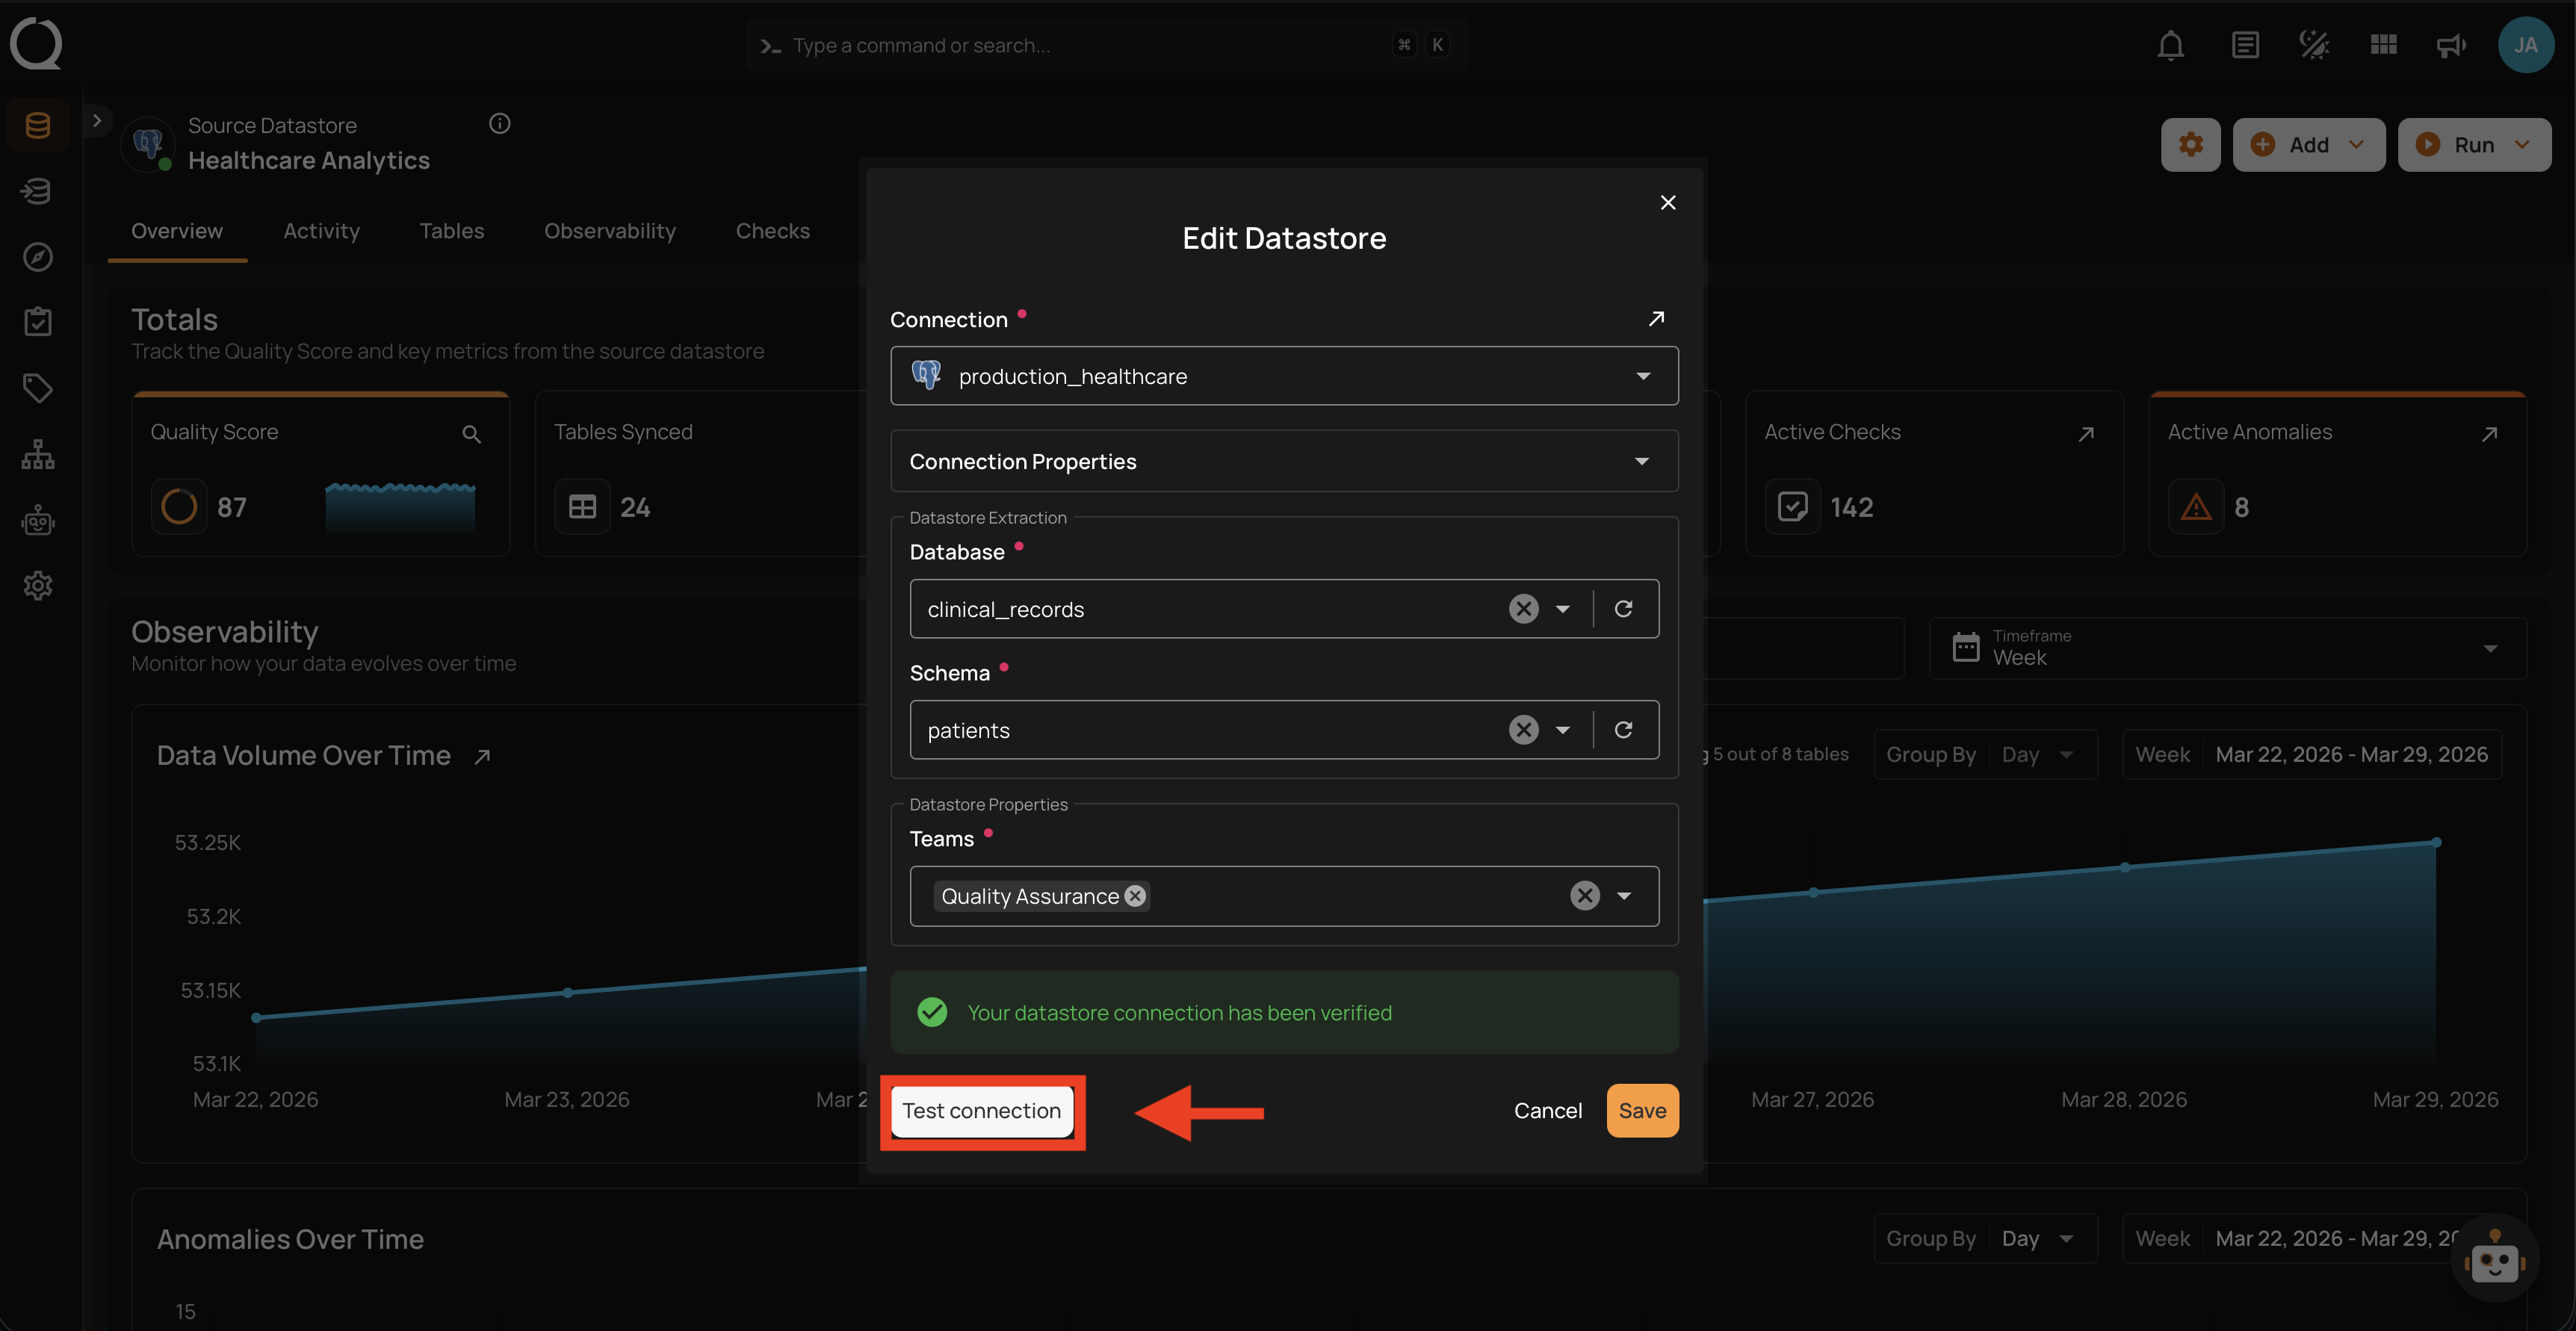Remove the Quality Assurance team chip
Viewport: 2576px width, 1331px height.
point(1135,896)
